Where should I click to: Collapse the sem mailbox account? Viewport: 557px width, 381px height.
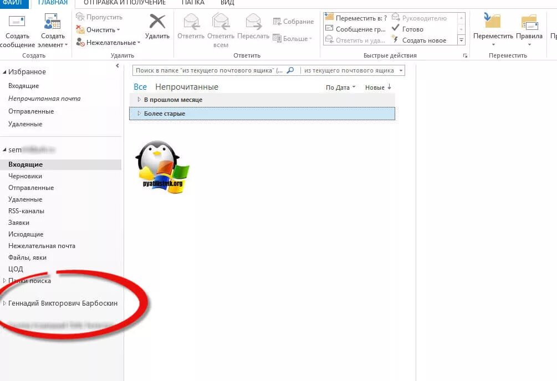click(x=4, y=150)
